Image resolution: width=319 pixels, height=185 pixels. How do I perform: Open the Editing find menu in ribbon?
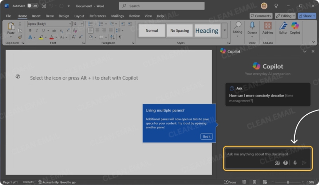tap(237, 30)
